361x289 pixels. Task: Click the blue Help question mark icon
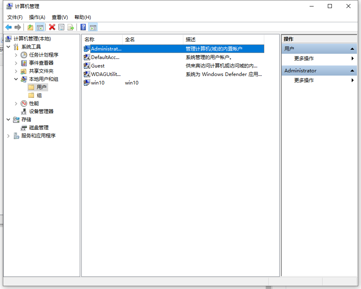[x=83, y=27]
